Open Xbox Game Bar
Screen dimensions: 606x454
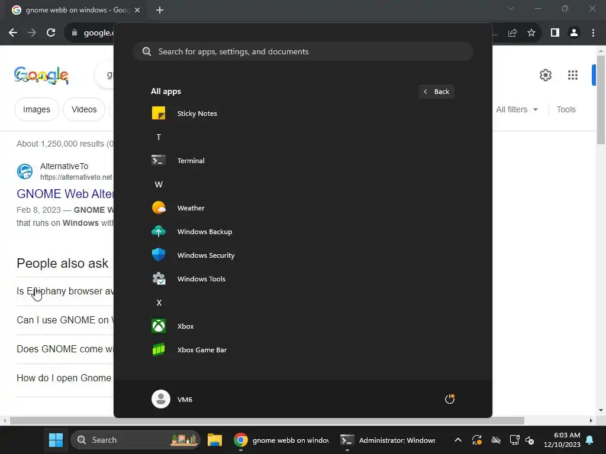302,350
